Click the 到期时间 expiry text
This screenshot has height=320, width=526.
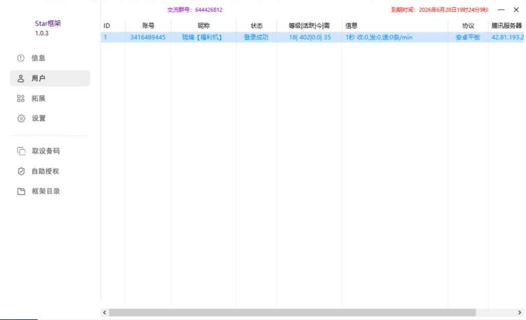coord(439,10)
